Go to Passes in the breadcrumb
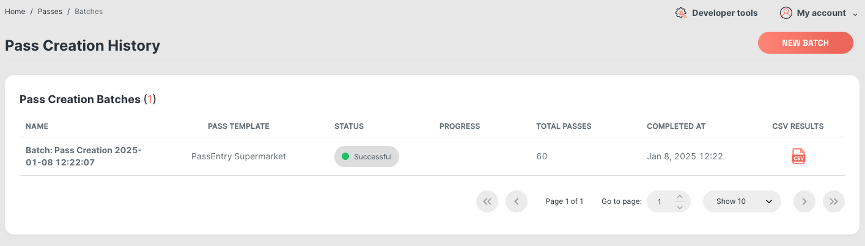The image size is (865, 246). [x=50, y=12]
